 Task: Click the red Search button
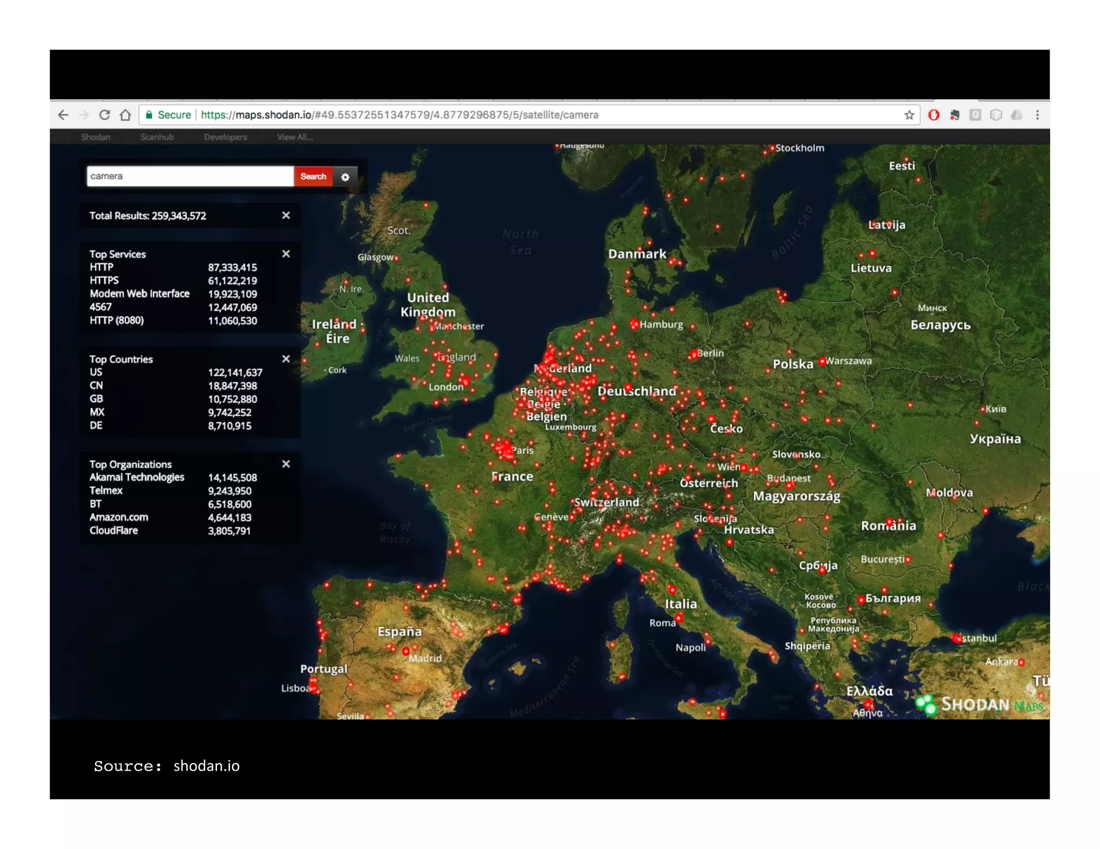[x=313, y=177]
